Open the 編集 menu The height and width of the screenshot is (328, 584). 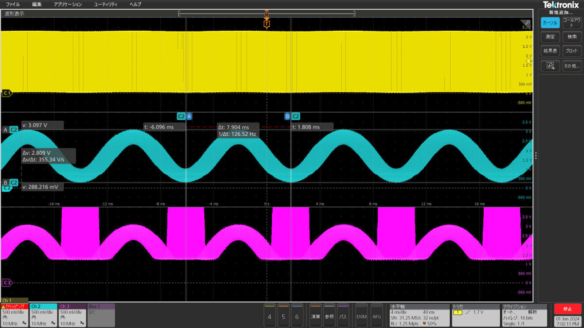37,4
